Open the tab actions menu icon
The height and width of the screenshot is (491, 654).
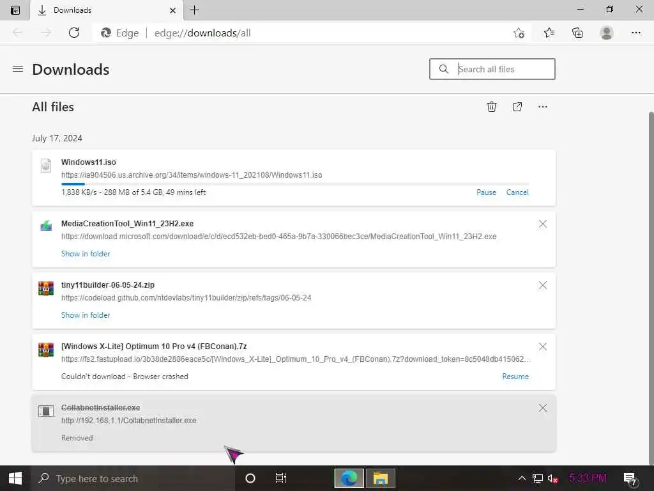15,10
